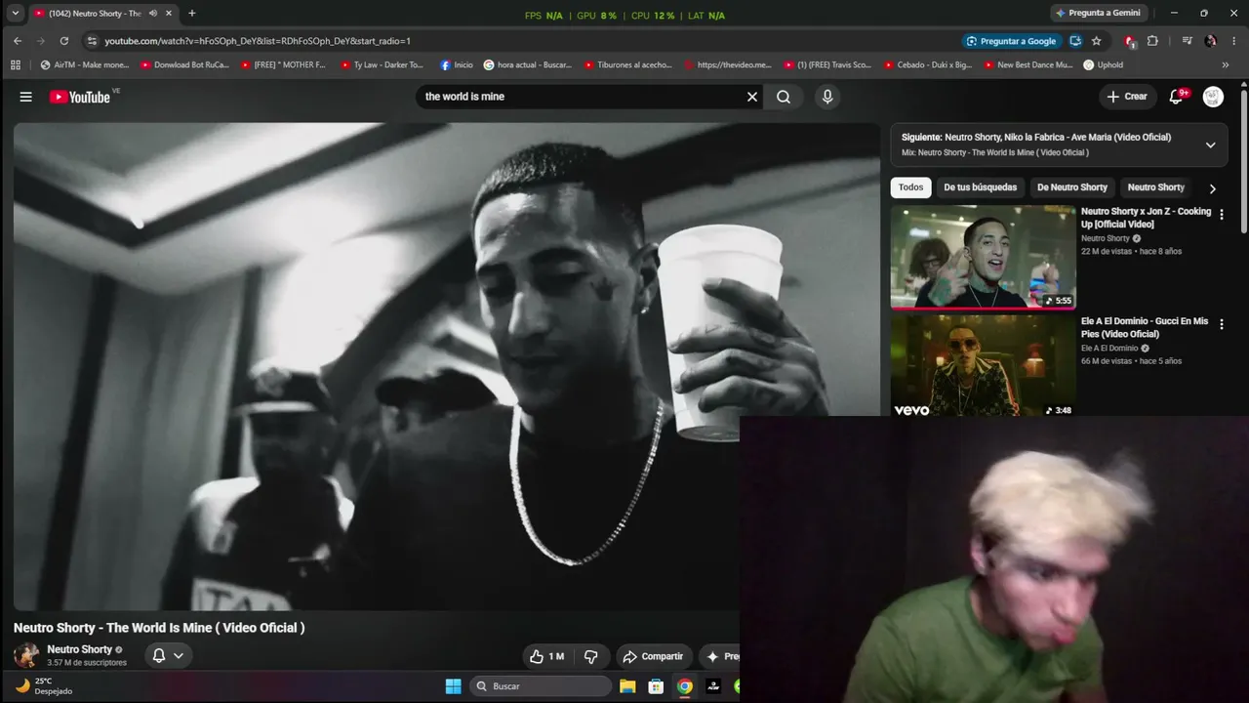The height and width of the screenshot is (703, 1249).
Task: Open the hora actual bookmark
Action: coord(528,64)
